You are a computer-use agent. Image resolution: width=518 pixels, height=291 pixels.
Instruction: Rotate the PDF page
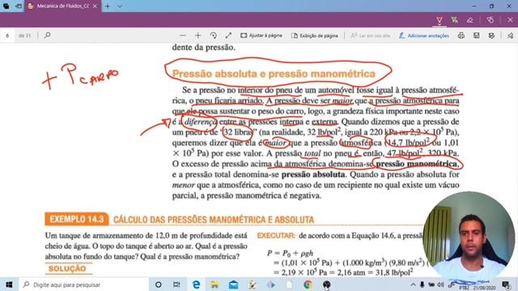coord(213,36)
